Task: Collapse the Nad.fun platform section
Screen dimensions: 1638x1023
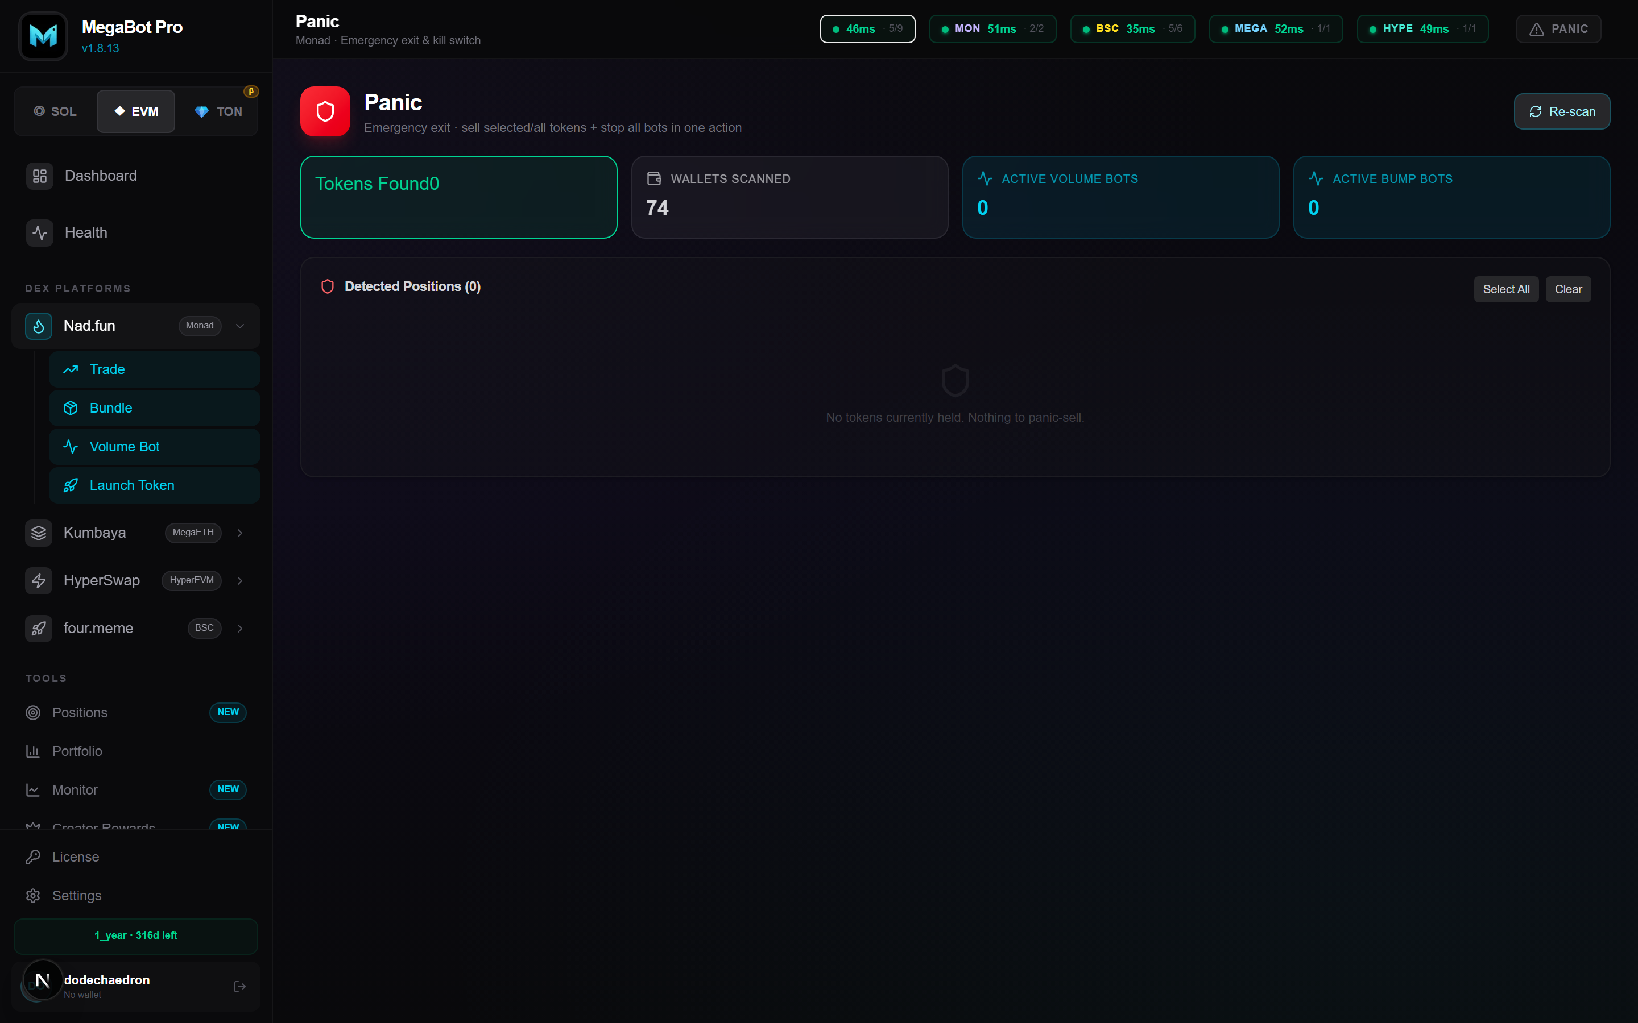Action: tap(239, 326)
